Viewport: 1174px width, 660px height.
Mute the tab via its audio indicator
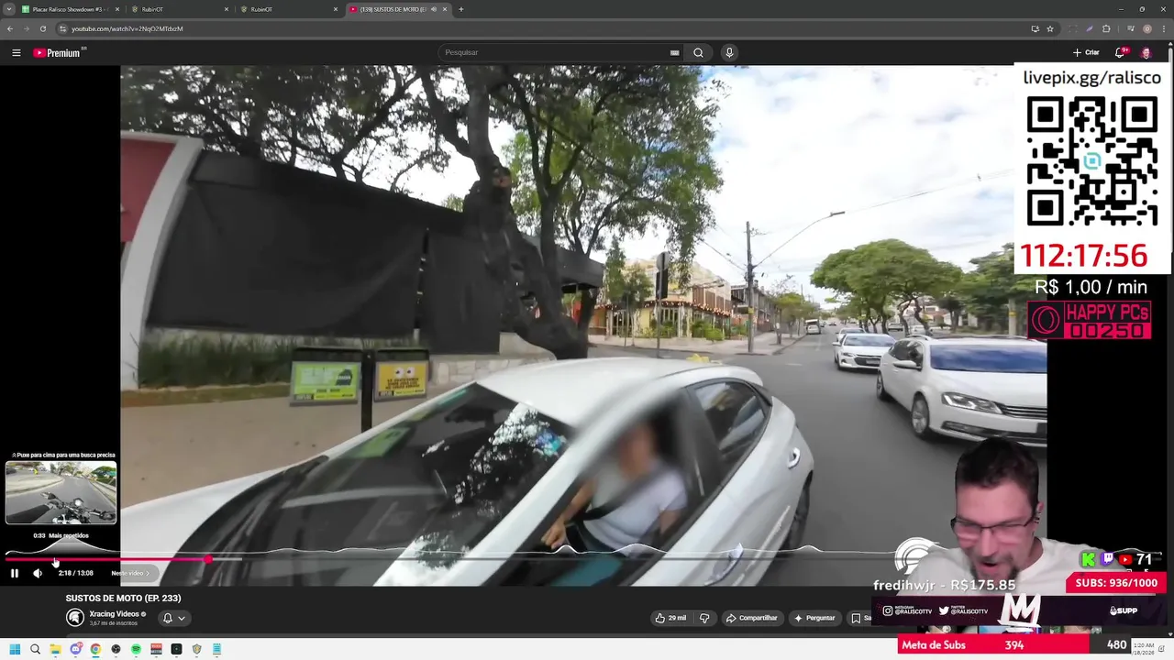pyautogui.click(x=434, y=9)
